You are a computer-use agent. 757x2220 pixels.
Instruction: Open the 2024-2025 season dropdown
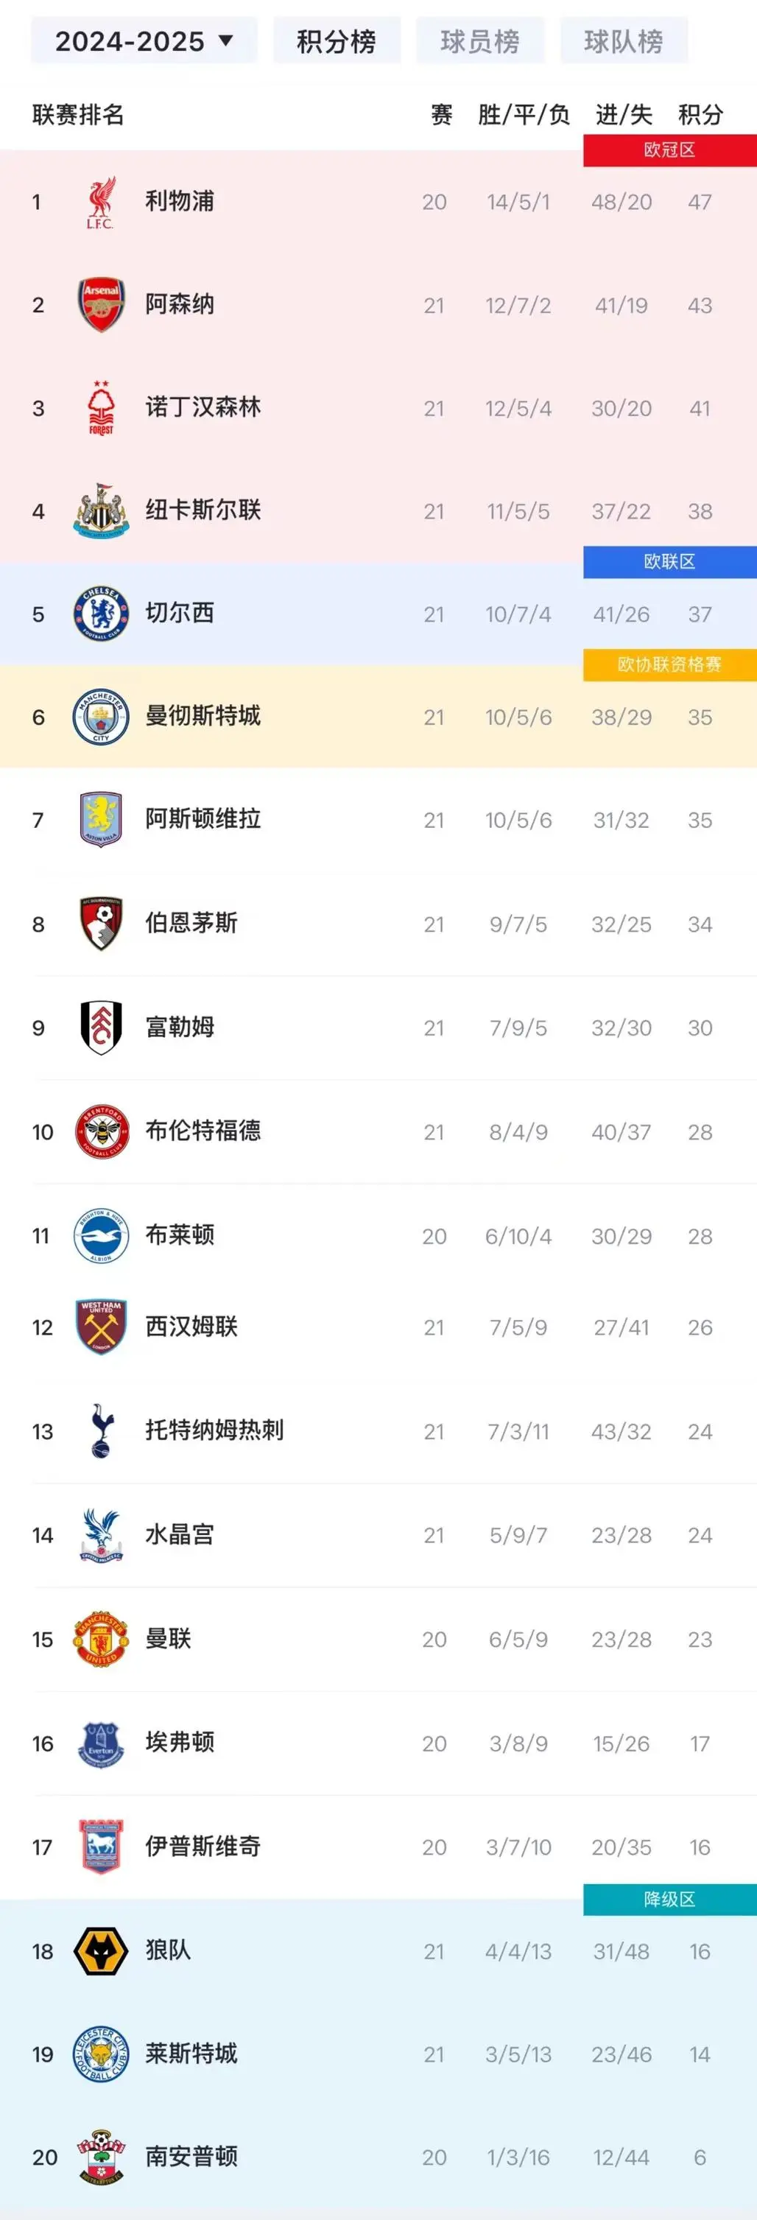click(x=144, y=41)
